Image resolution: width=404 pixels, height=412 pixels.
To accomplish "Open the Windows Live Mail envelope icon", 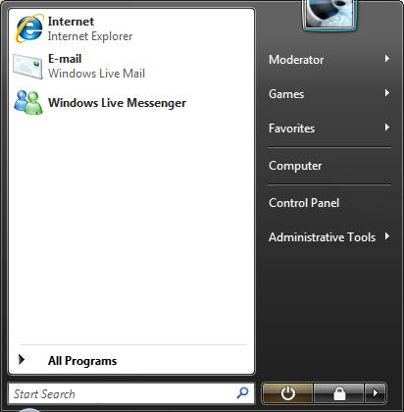I will [28, 67].
